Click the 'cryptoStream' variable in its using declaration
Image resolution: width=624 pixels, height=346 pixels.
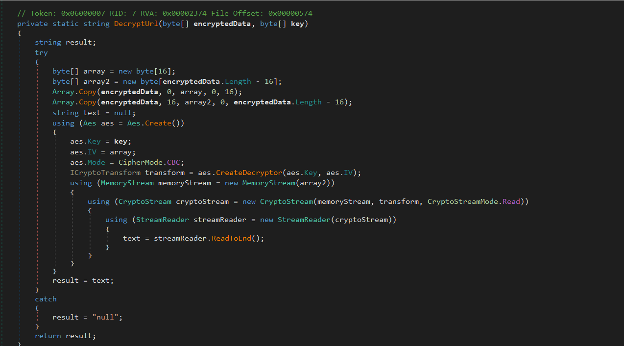(x=202, y=201)
